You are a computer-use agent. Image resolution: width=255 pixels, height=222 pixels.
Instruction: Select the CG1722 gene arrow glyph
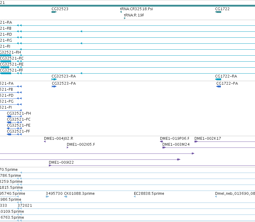(x=218, y=12)
